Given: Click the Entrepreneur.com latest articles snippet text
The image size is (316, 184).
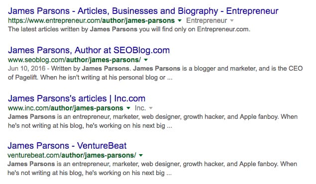Looking at the screenshot, I should pos(129,29).
